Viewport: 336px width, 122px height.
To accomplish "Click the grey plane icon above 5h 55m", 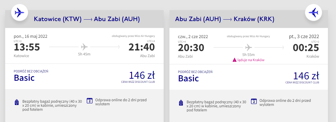I will click(x=248, y=47).
